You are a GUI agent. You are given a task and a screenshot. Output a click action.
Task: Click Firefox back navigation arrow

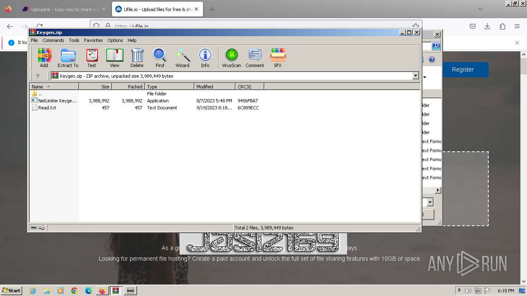click(10, 26)
